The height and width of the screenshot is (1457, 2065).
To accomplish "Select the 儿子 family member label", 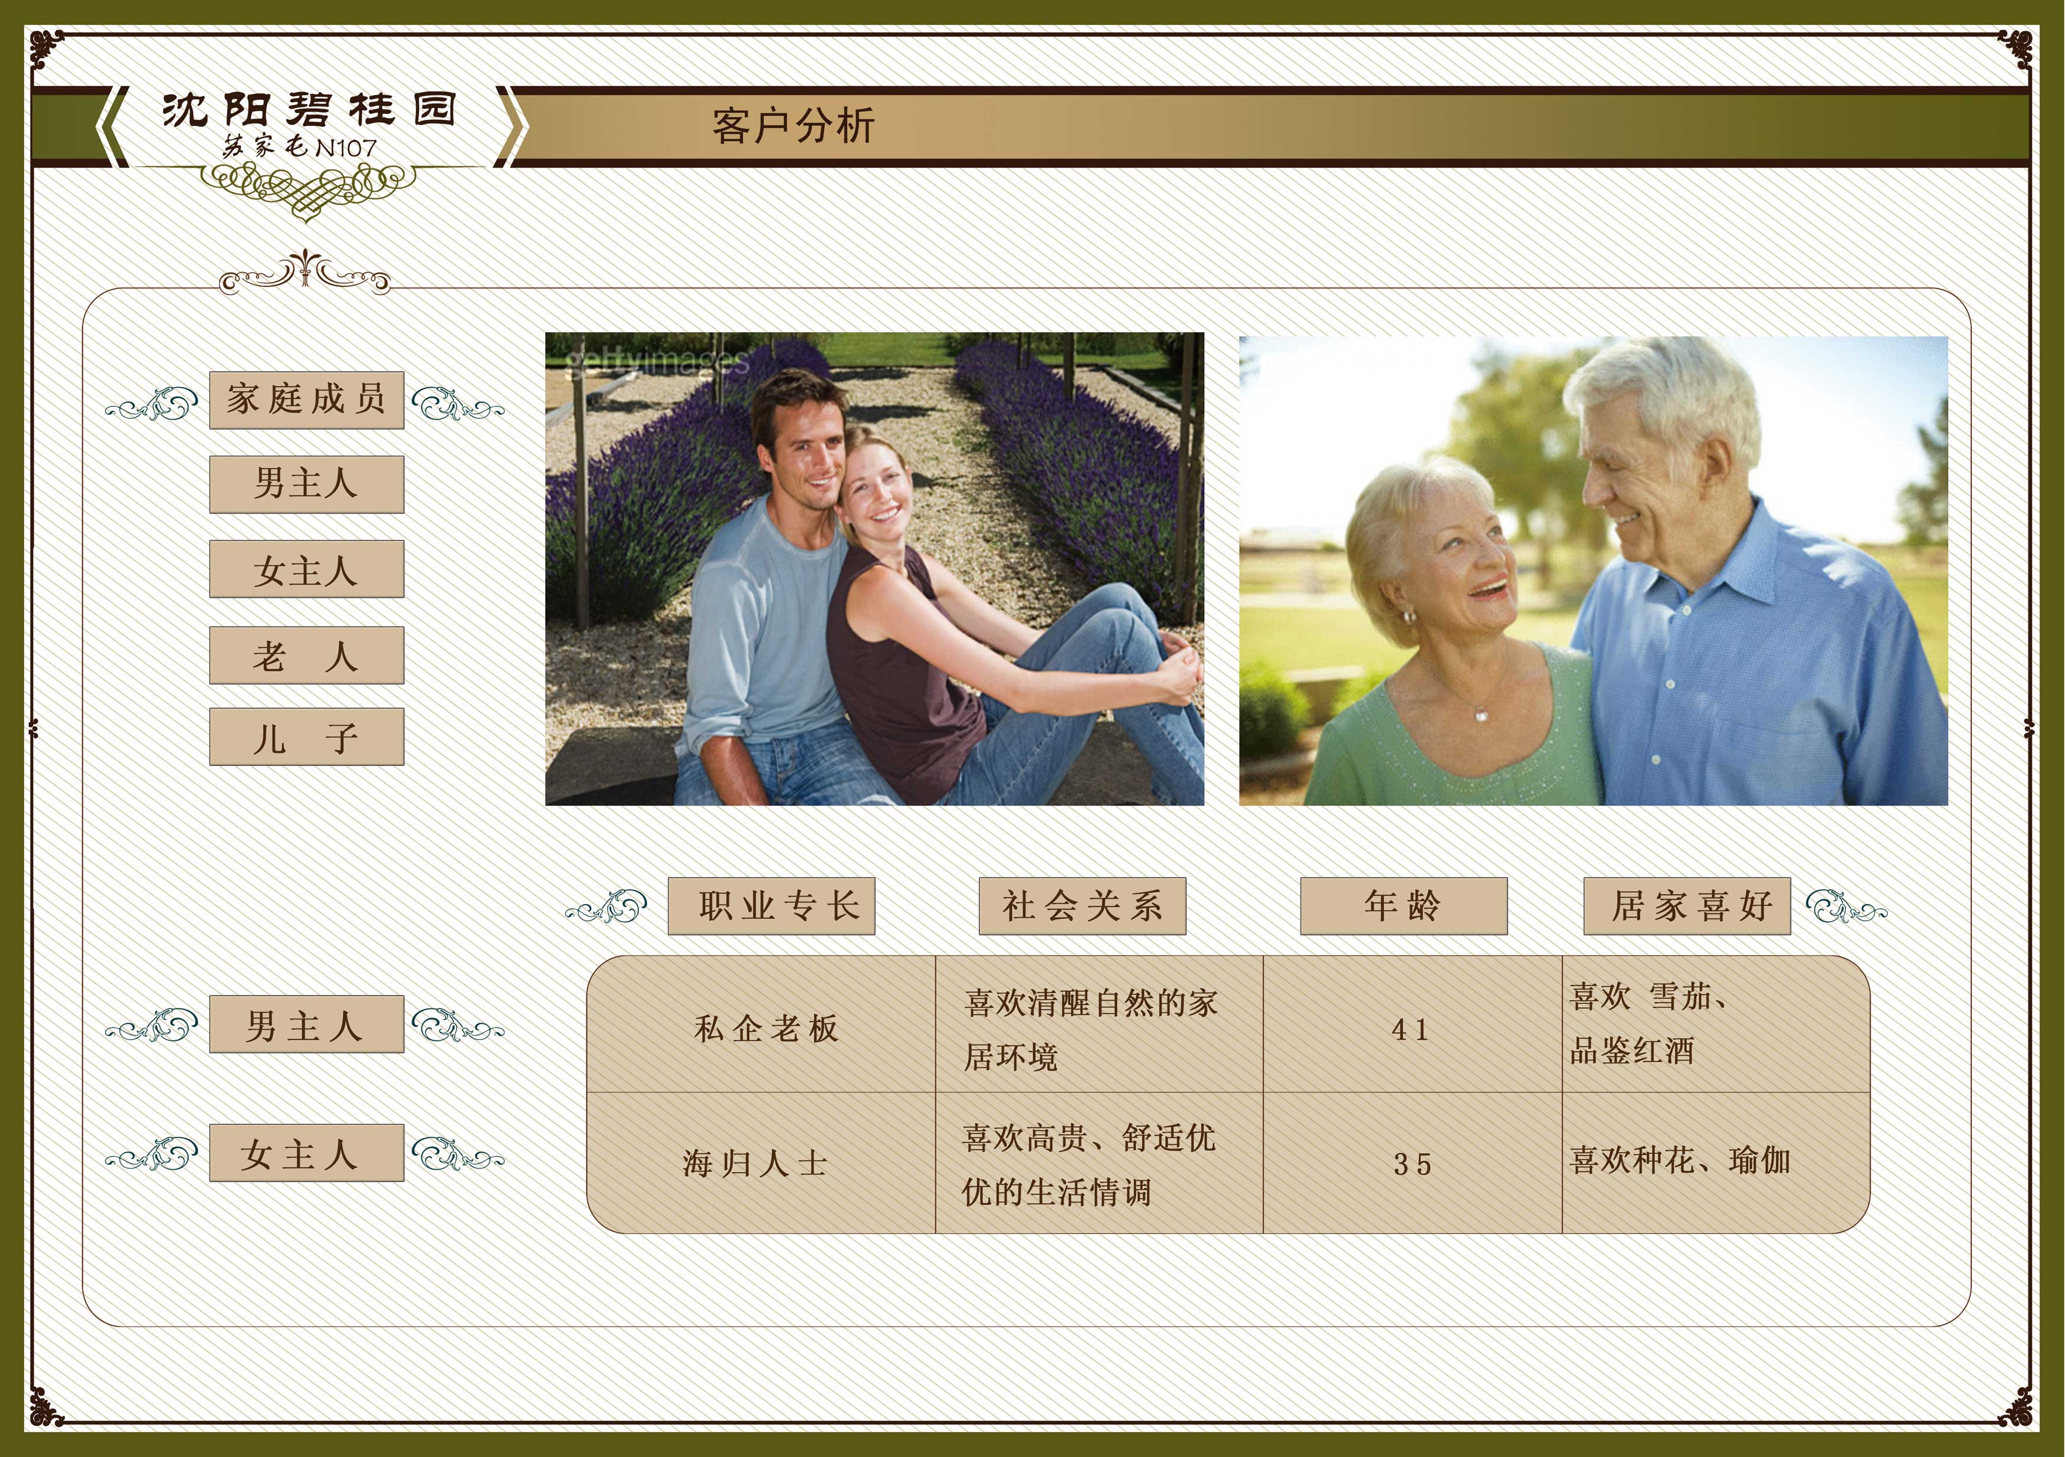I will click(307, 736).
